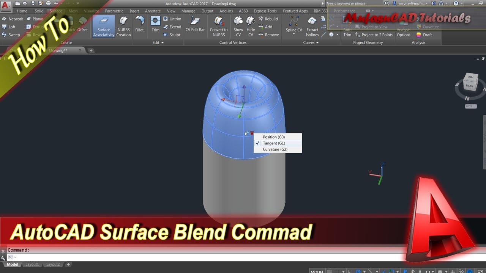Open recent commands dropdown in command line
The height and width of the screenshot is (273, 486).
pyautogui.click(x=12, y=257)
